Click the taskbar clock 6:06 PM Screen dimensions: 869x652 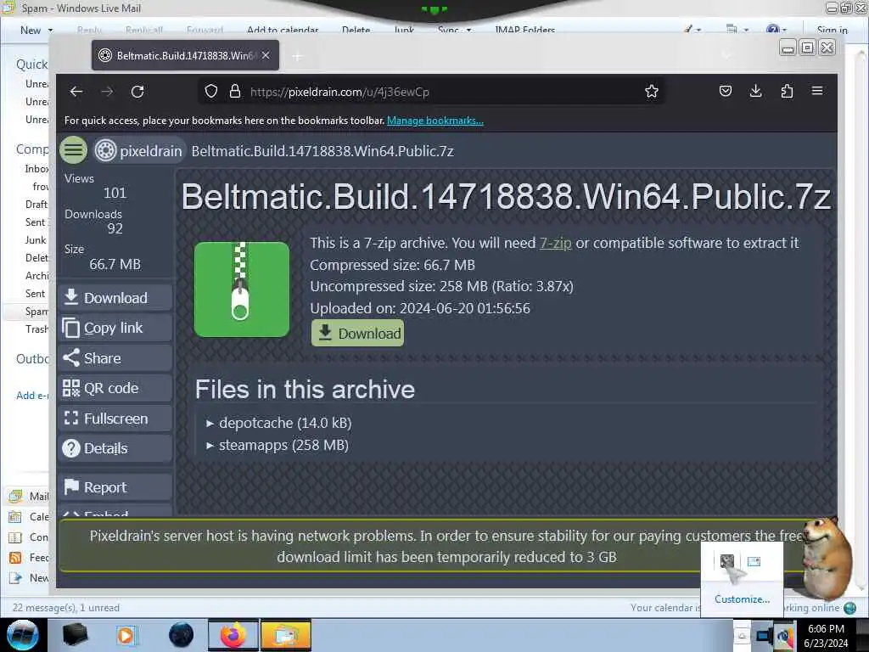coord(826,636)
